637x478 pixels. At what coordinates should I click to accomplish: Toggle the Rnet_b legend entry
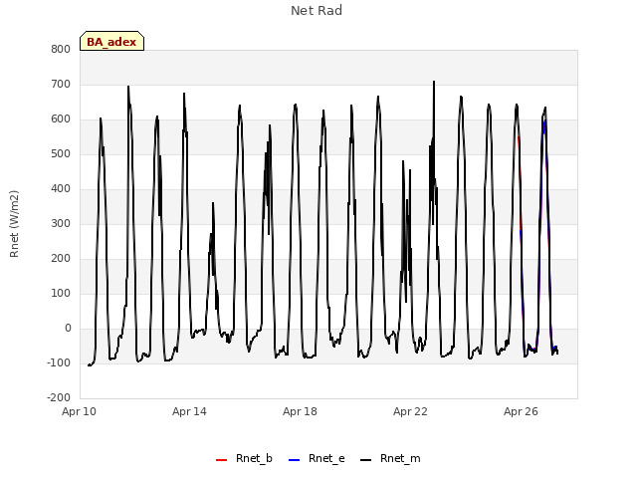point(244,458)
